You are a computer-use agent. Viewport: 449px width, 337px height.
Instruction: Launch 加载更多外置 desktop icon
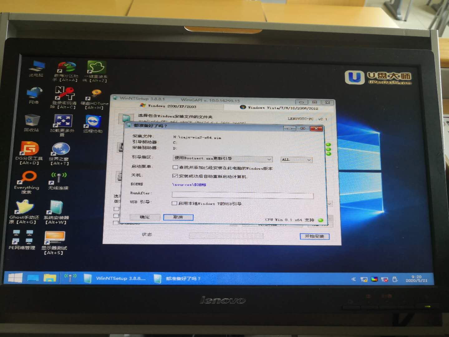63,125
